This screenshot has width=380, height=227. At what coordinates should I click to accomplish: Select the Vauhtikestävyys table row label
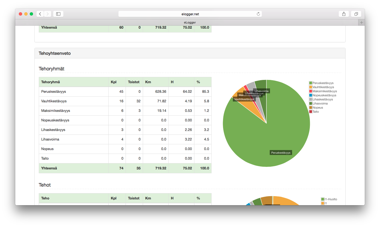tap(54, 101)
